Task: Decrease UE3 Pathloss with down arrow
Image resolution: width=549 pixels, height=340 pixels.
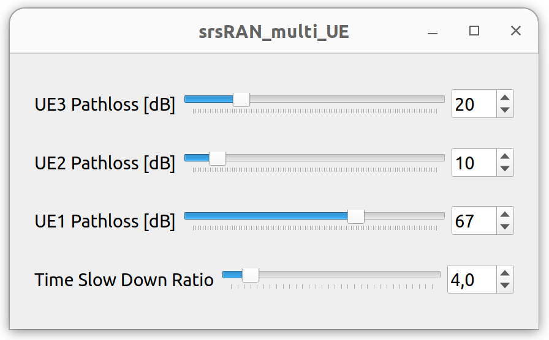Action: coord(504,110)
